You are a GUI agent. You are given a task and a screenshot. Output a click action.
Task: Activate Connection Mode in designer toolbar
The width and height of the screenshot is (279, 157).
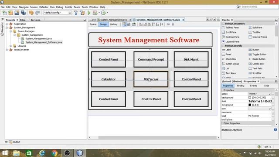(129, 24)
